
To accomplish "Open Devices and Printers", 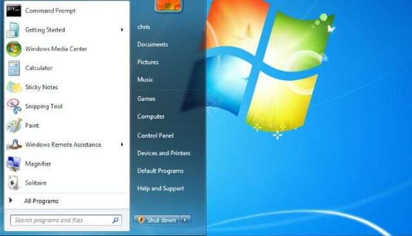I will pyautogui.click(x=164, y=153).
